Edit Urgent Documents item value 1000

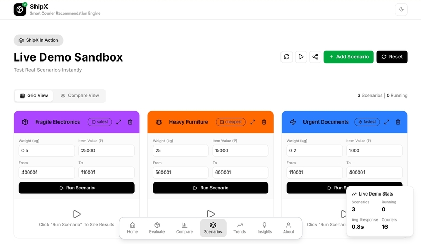[375, 151]
